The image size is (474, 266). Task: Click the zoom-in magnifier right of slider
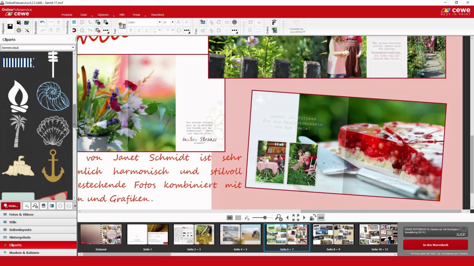279,218
